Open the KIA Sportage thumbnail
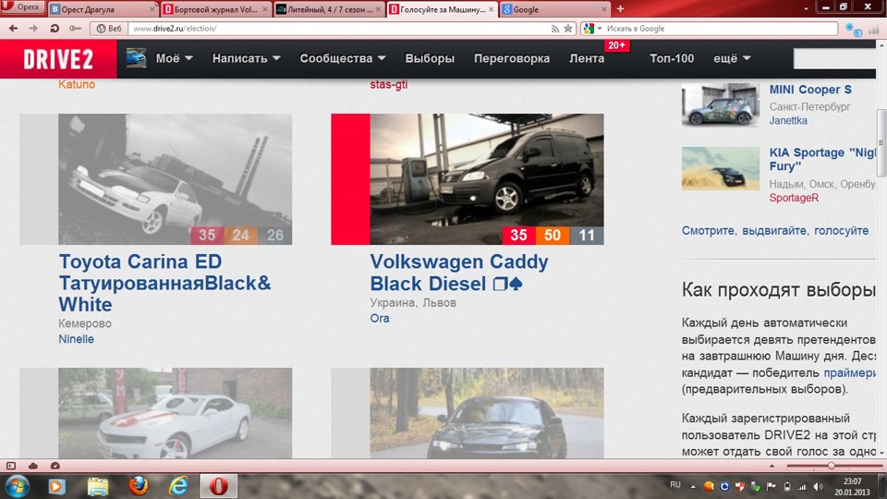 pyautogui.click(x=720, y=168)
